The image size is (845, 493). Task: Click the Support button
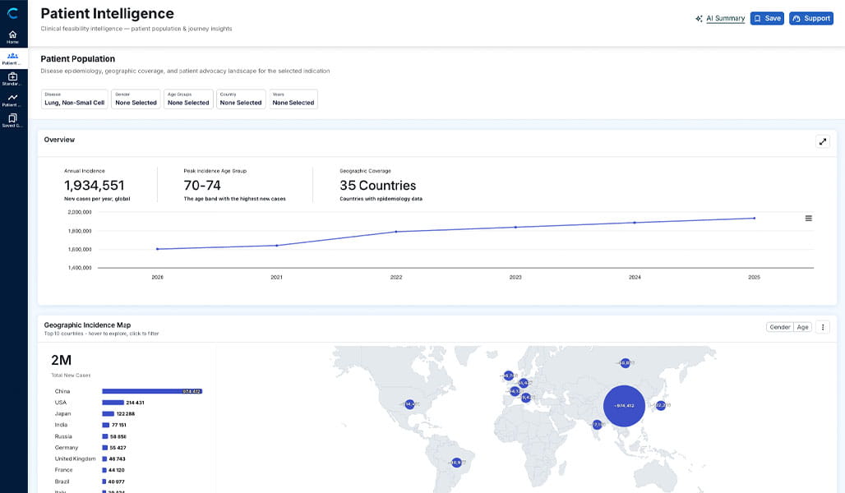point(811,18)
